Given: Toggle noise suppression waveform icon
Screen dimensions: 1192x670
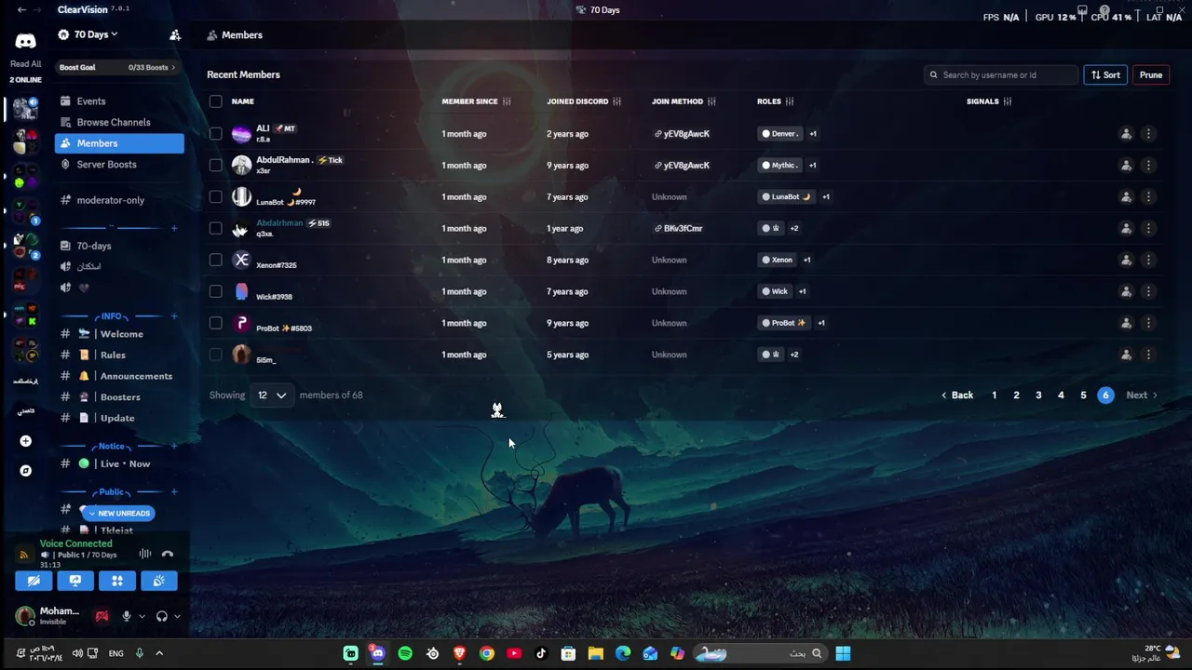Looking at the screenshot, I should point(145,554).
